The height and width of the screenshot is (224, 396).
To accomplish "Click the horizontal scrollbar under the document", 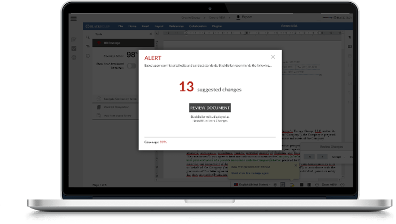I will pos(249,180).
